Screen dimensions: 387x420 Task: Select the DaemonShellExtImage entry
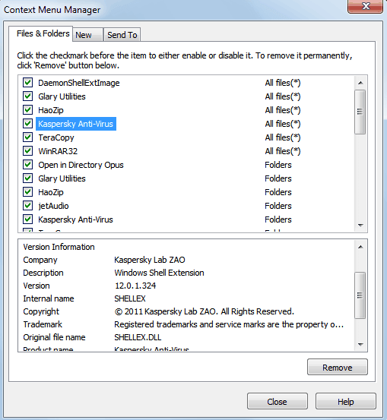pyautogui.click(x=79, y=83)
